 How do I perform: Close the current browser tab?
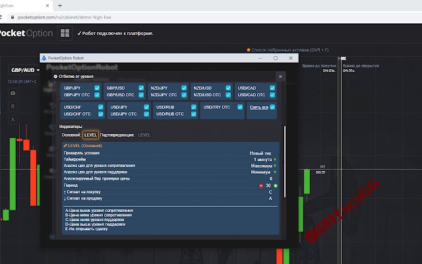click(x=47, y=5)
